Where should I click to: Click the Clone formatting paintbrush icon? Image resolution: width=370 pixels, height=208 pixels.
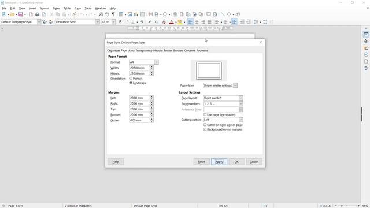(x=74, y=14)
